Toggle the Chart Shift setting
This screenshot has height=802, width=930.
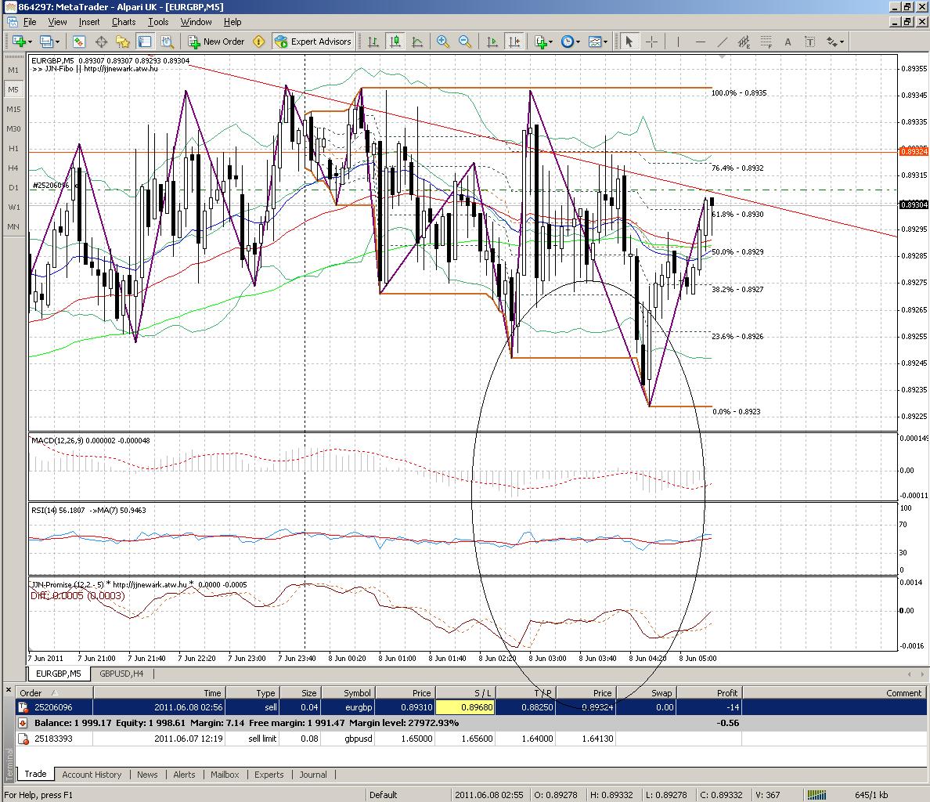(514, 42)
